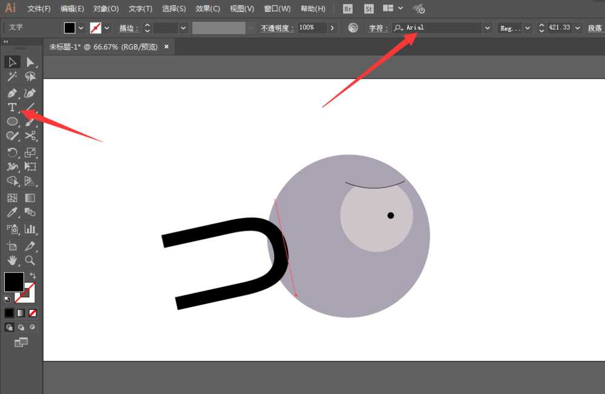Open Adobe Bridge via the Br icon

[348, 8]
